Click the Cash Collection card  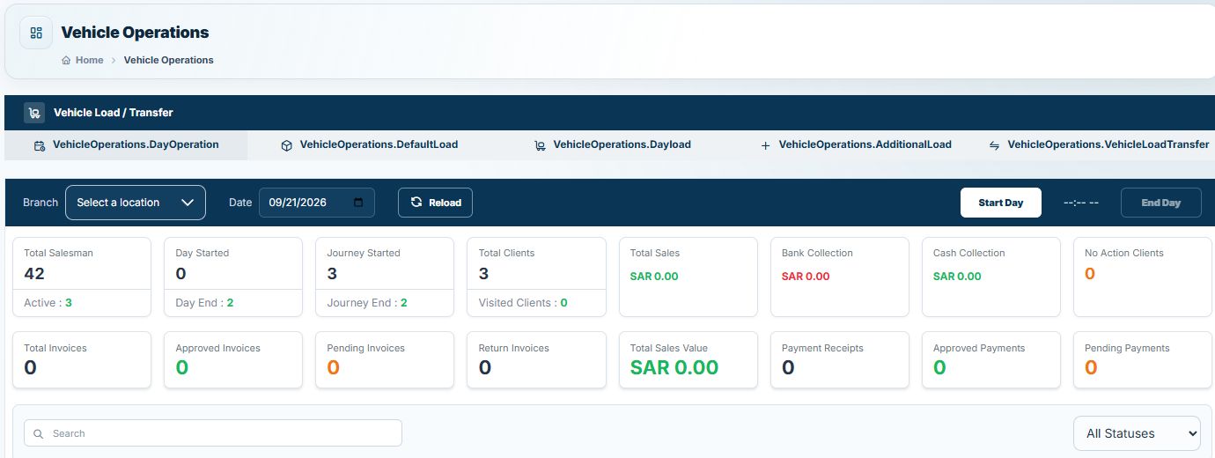click(x=991, y=277)
